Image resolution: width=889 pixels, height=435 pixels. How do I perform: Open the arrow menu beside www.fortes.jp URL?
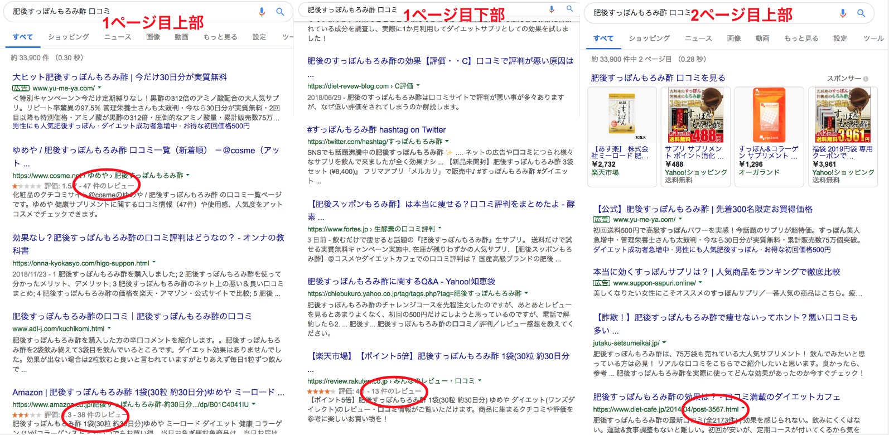[x=439, y=229]
